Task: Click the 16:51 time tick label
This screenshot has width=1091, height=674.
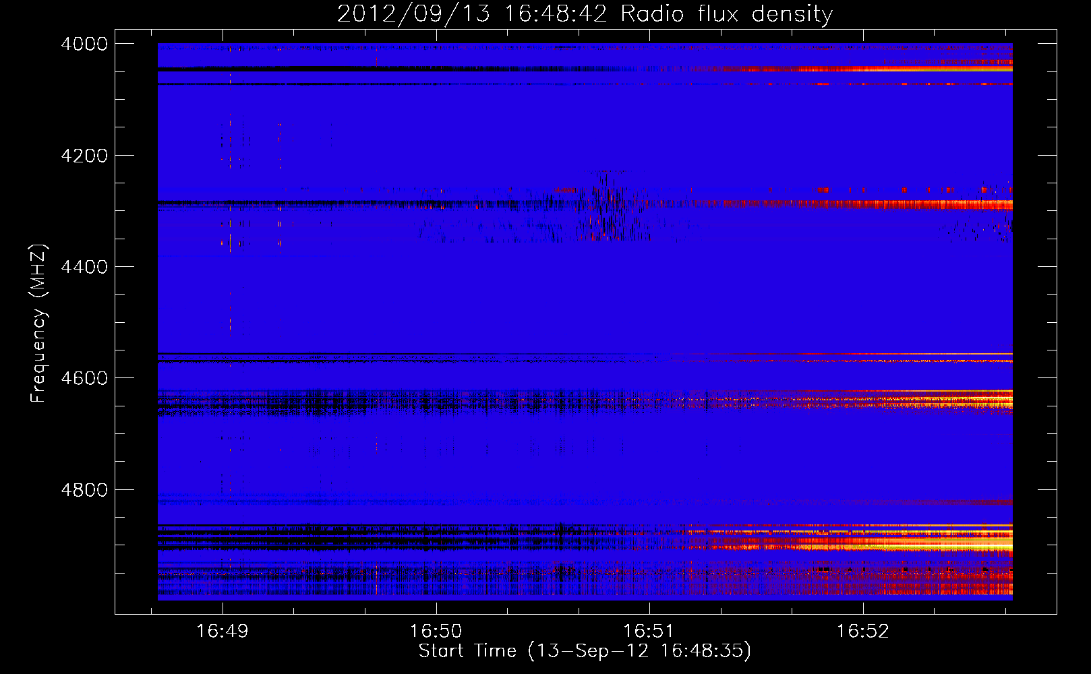Action: 649,631
